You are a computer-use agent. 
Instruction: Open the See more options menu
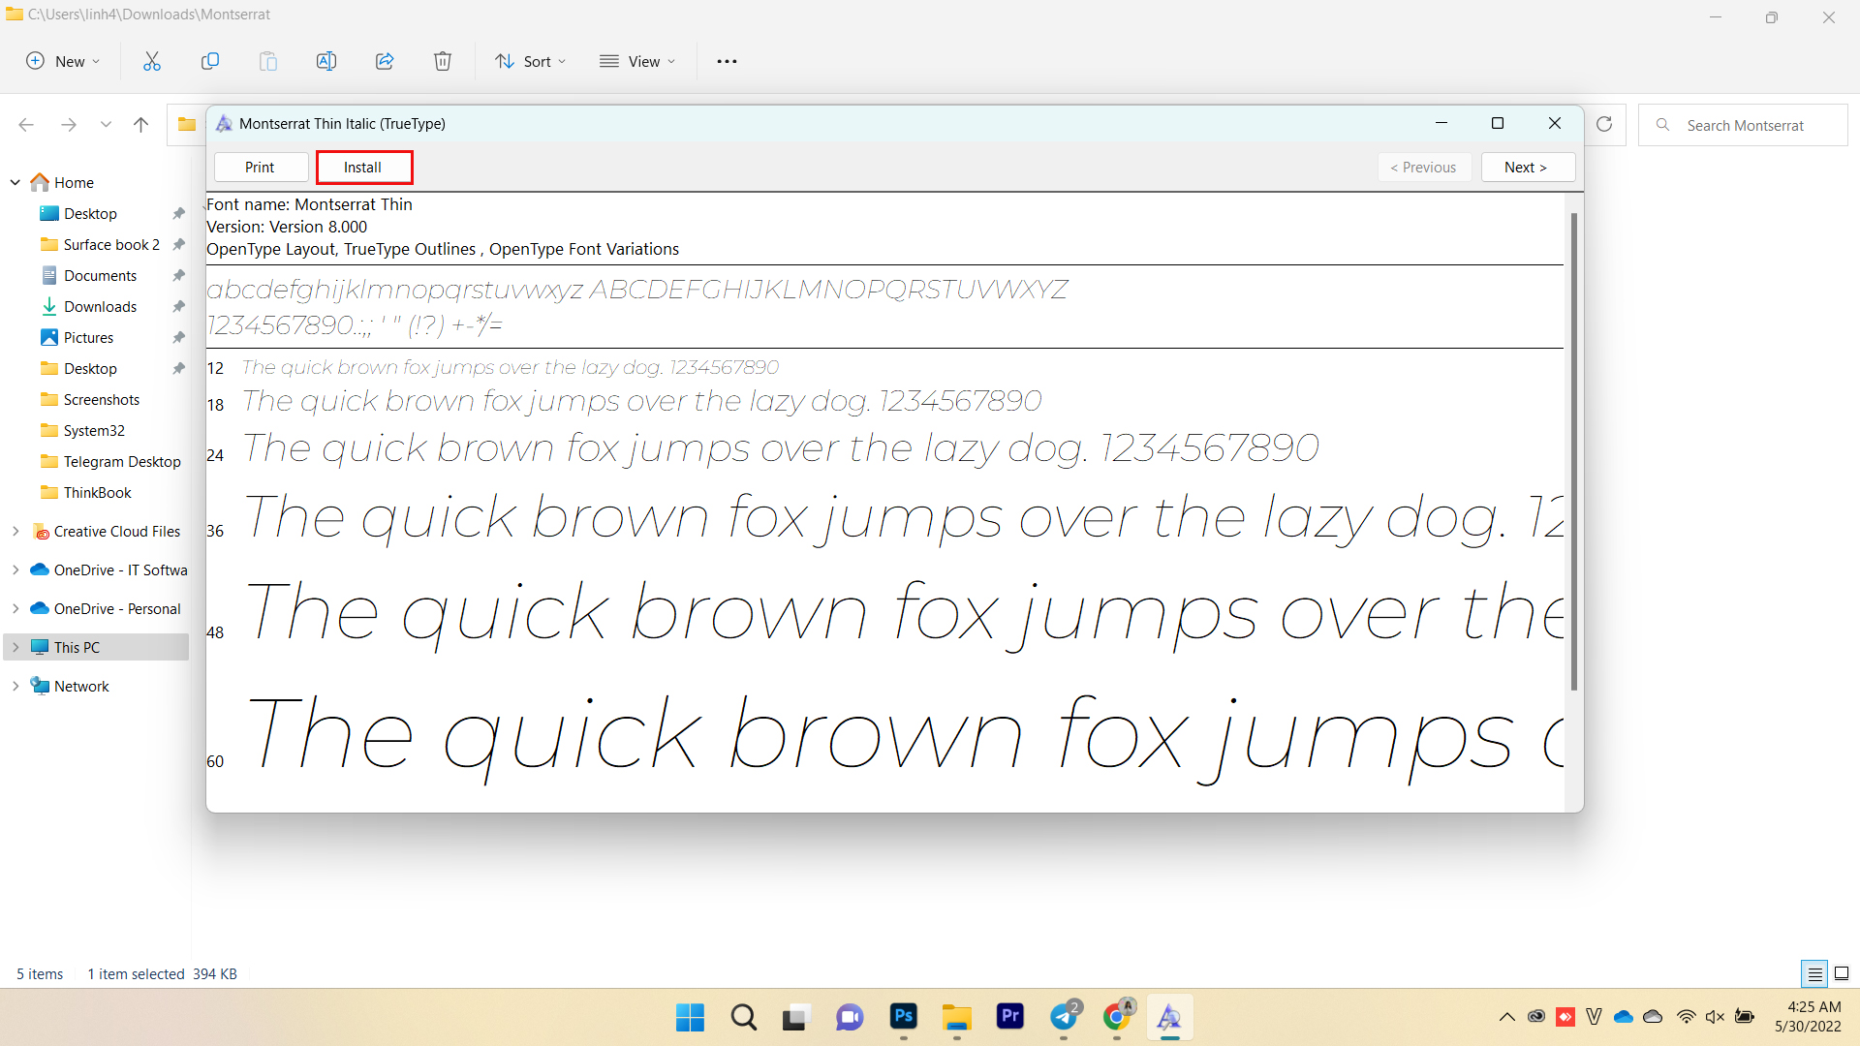[x=727, y=60]
